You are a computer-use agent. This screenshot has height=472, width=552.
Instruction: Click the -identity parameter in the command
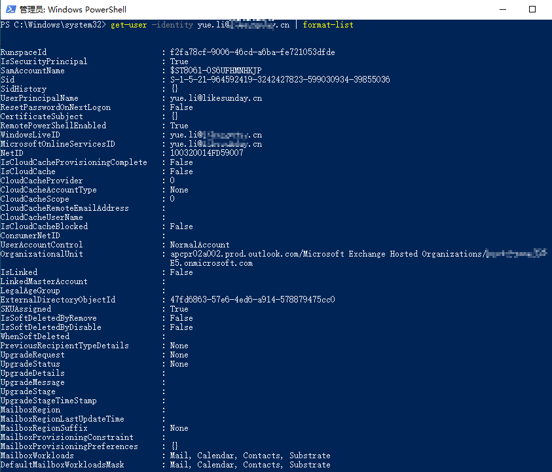click(172, 25)
